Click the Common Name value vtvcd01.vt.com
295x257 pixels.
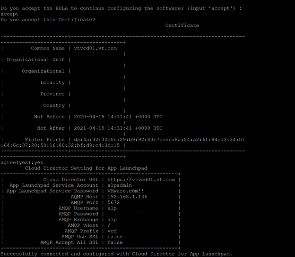[95, 49]
